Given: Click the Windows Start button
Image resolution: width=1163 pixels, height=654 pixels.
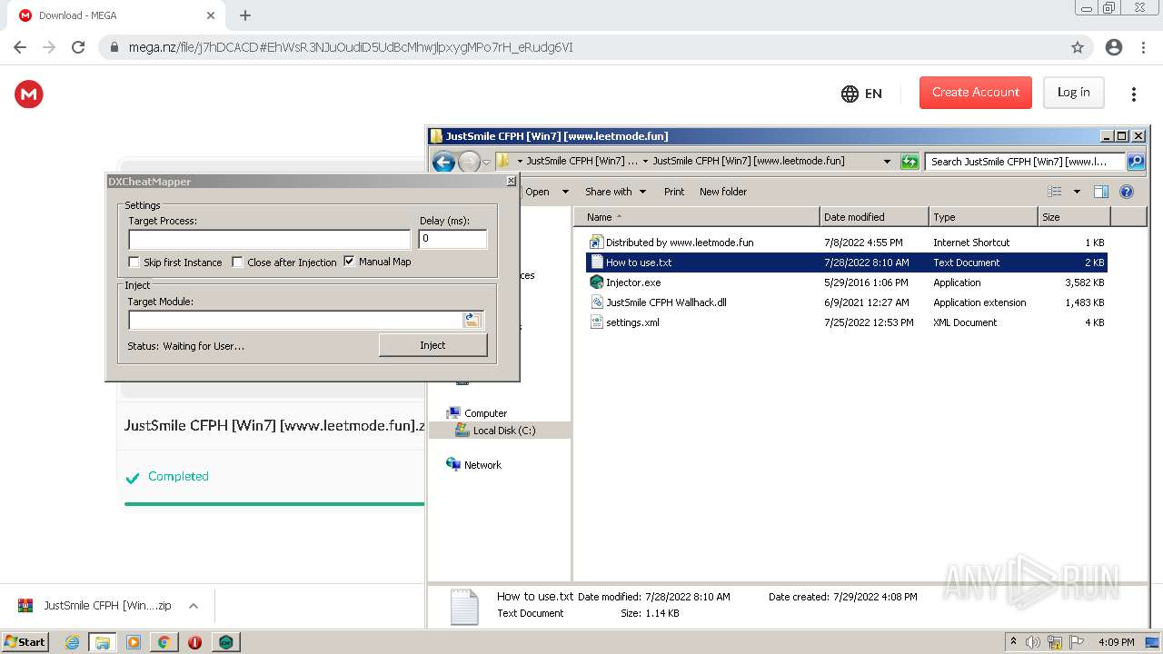Looking at the screenshot, I should (x=25, y=642).
